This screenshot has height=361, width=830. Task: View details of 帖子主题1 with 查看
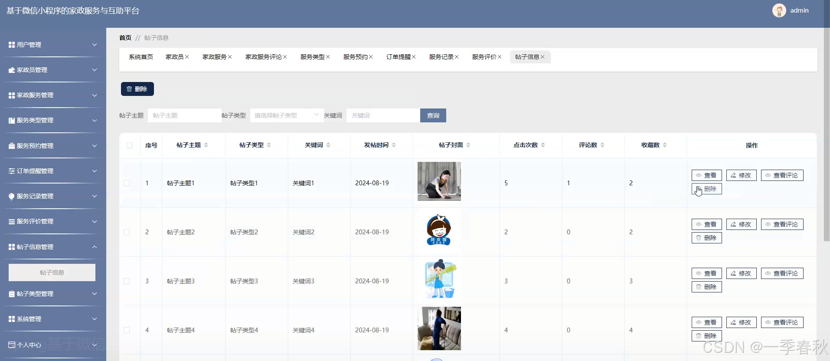(x=706, y=175)
